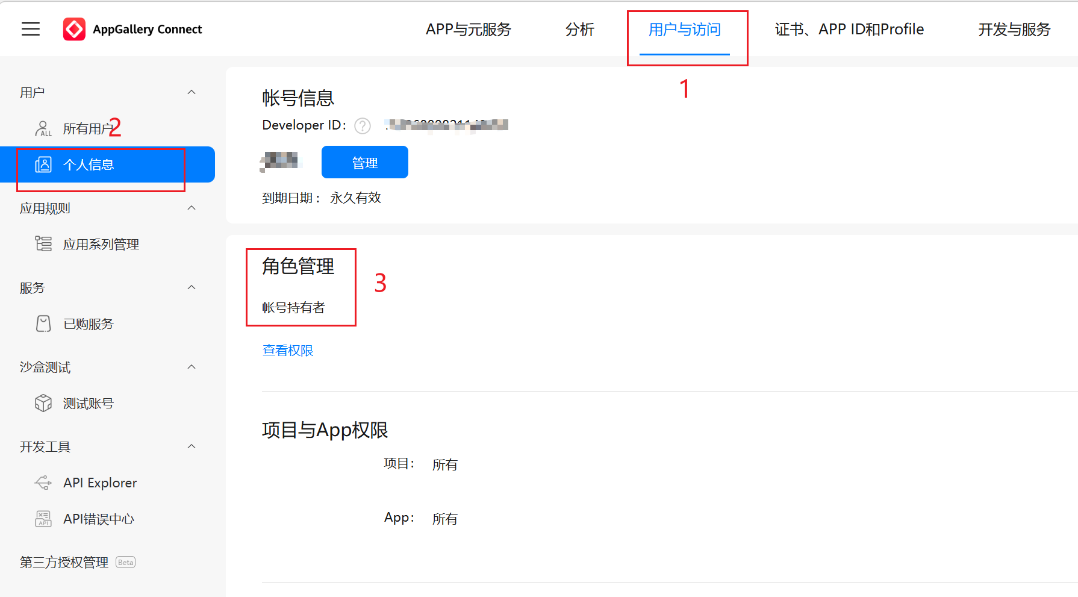1078x597 pixels.
Task: Select the 所有用户 people icon
Action: click(43, 128)
